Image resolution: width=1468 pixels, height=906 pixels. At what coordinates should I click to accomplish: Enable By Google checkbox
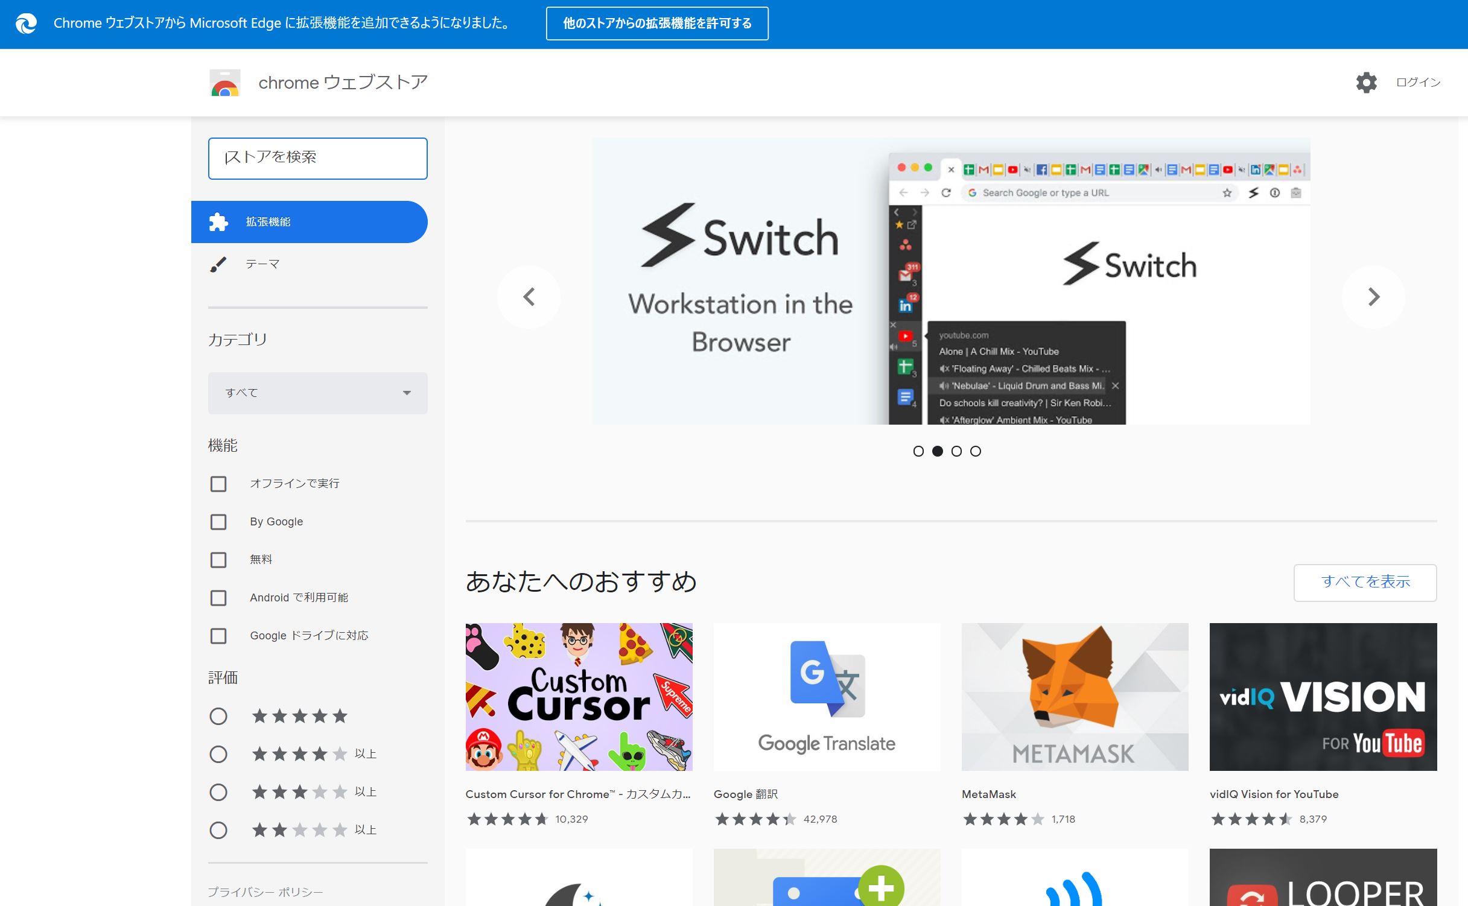click(218, 522)
